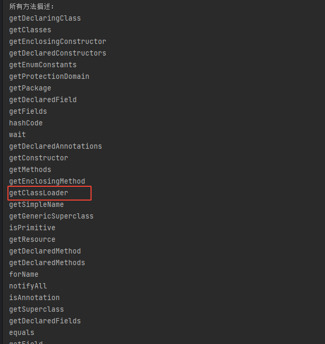This screenshot has width=325, height=344.
Task: Click the getProtectionDomain entry
Action: tap(49, 77)
